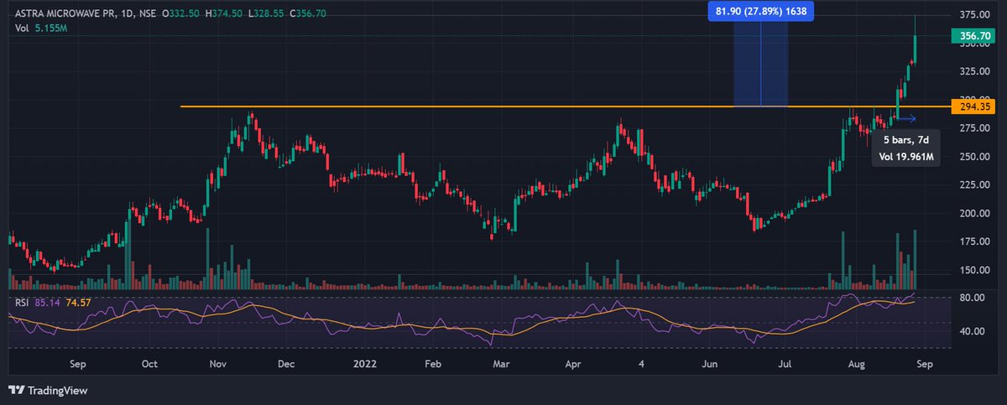
Task: Click the Vol 5.155M indicator legend
Action: click(39, 29)
